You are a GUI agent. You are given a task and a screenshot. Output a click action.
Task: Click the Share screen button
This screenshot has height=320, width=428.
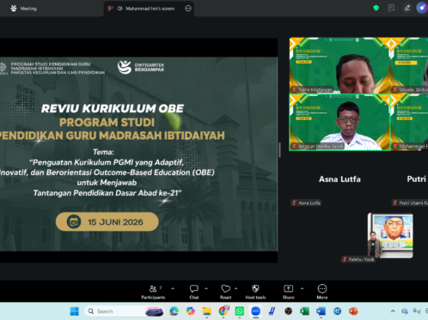[x=288, y=292]
